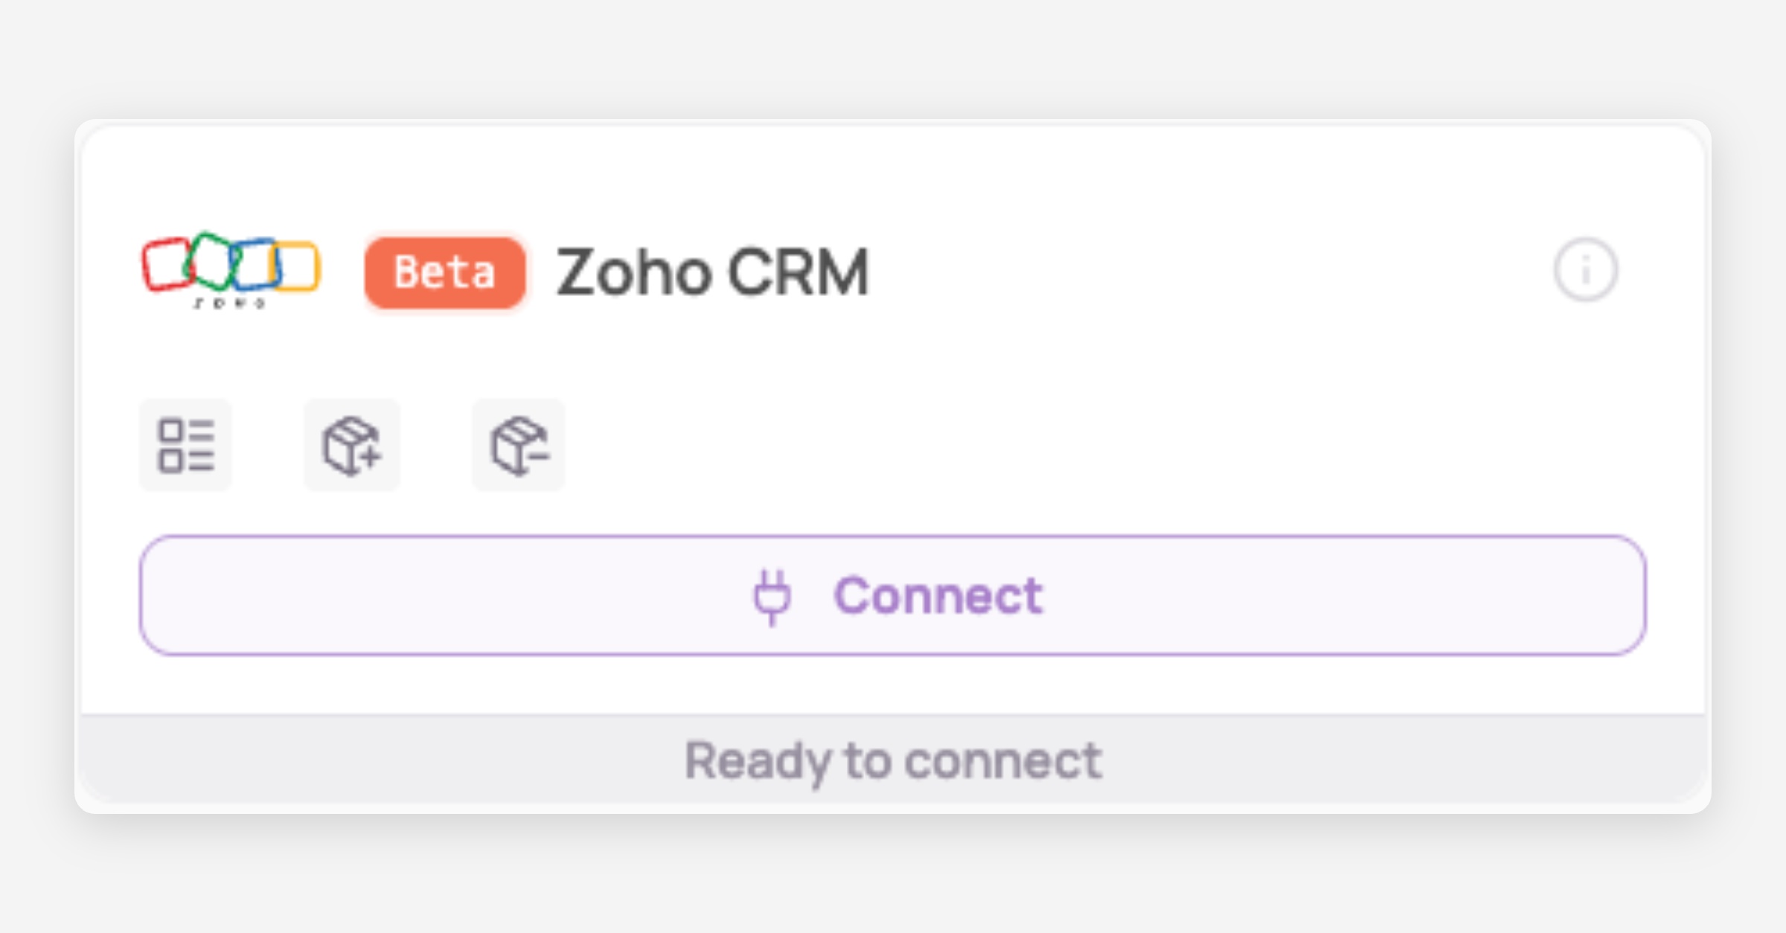
Task: Click the info icon on the card
Action: point(1585,269)
